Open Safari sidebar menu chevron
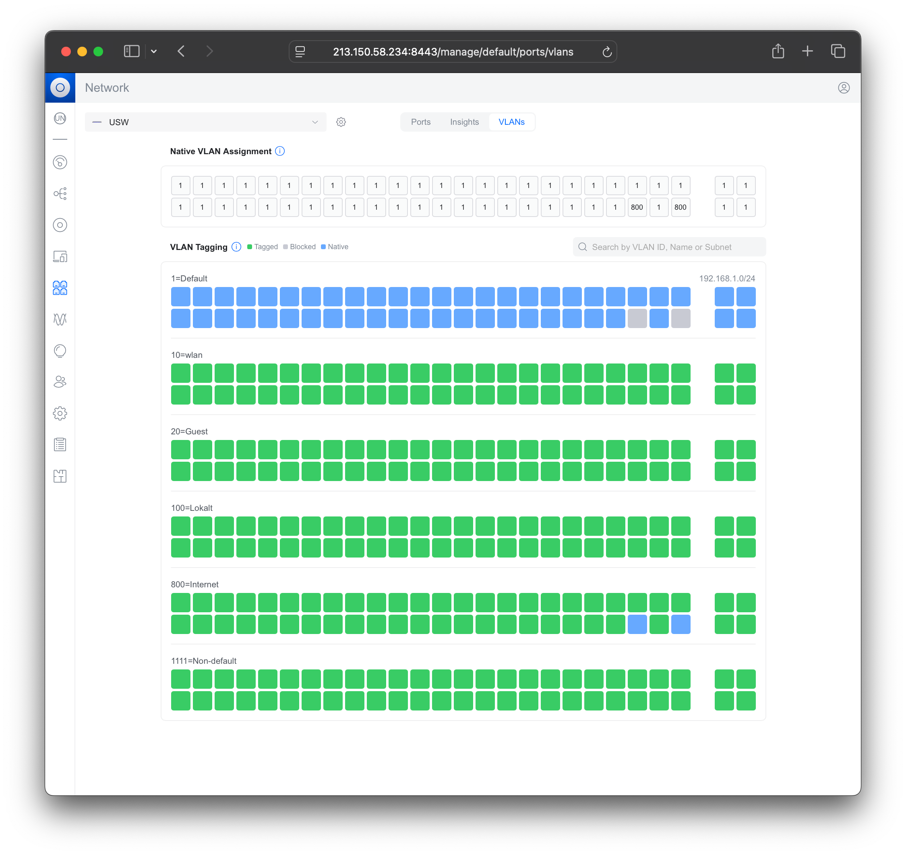The height and width of the screenshot is (855, 906). tap(154, 52)
